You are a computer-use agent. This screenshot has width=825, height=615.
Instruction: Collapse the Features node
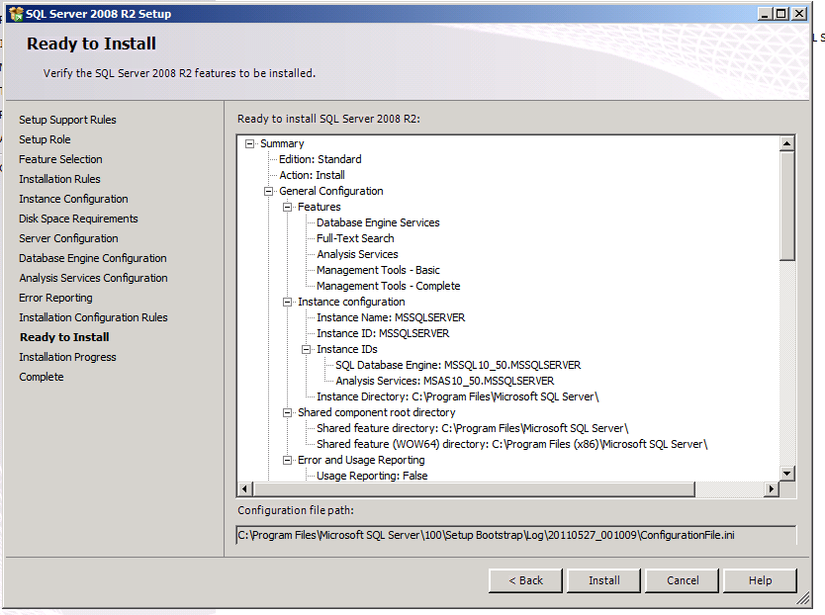pyautogui.click(x=287, y=207)
